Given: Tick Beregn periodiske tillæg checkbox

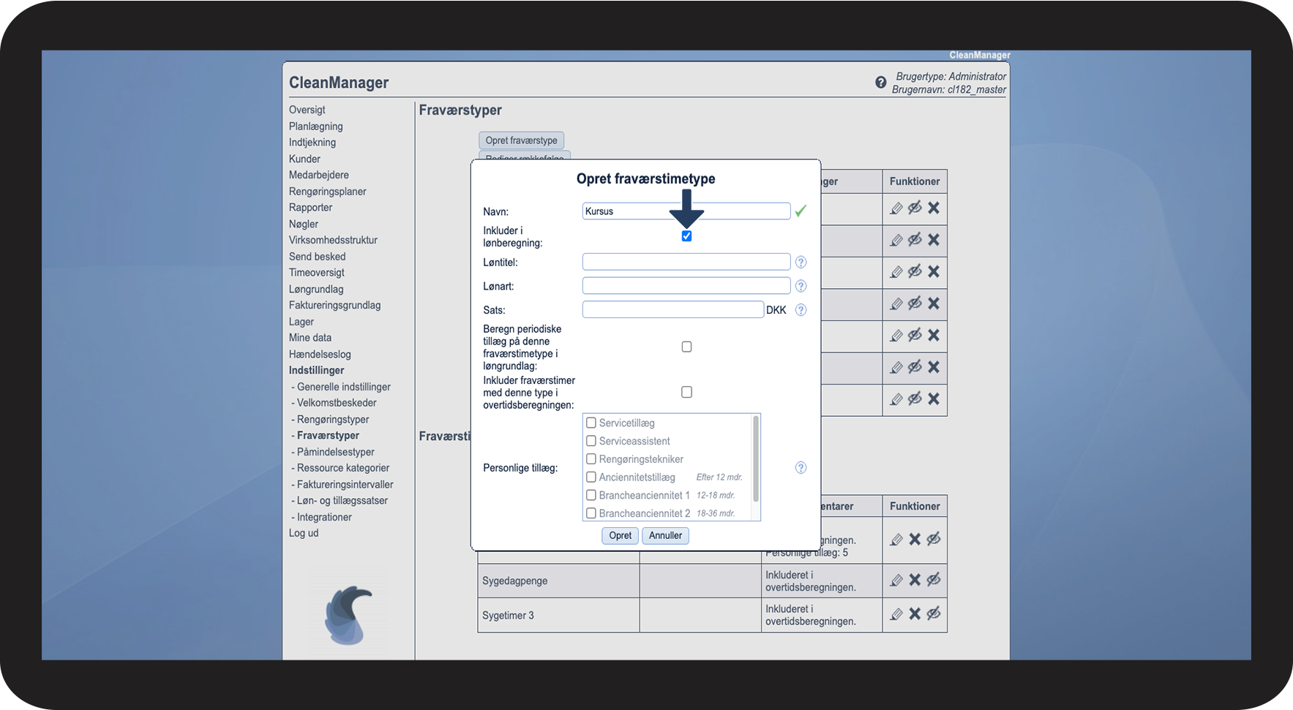Looking at the screenshot, I should coord(686,347).
